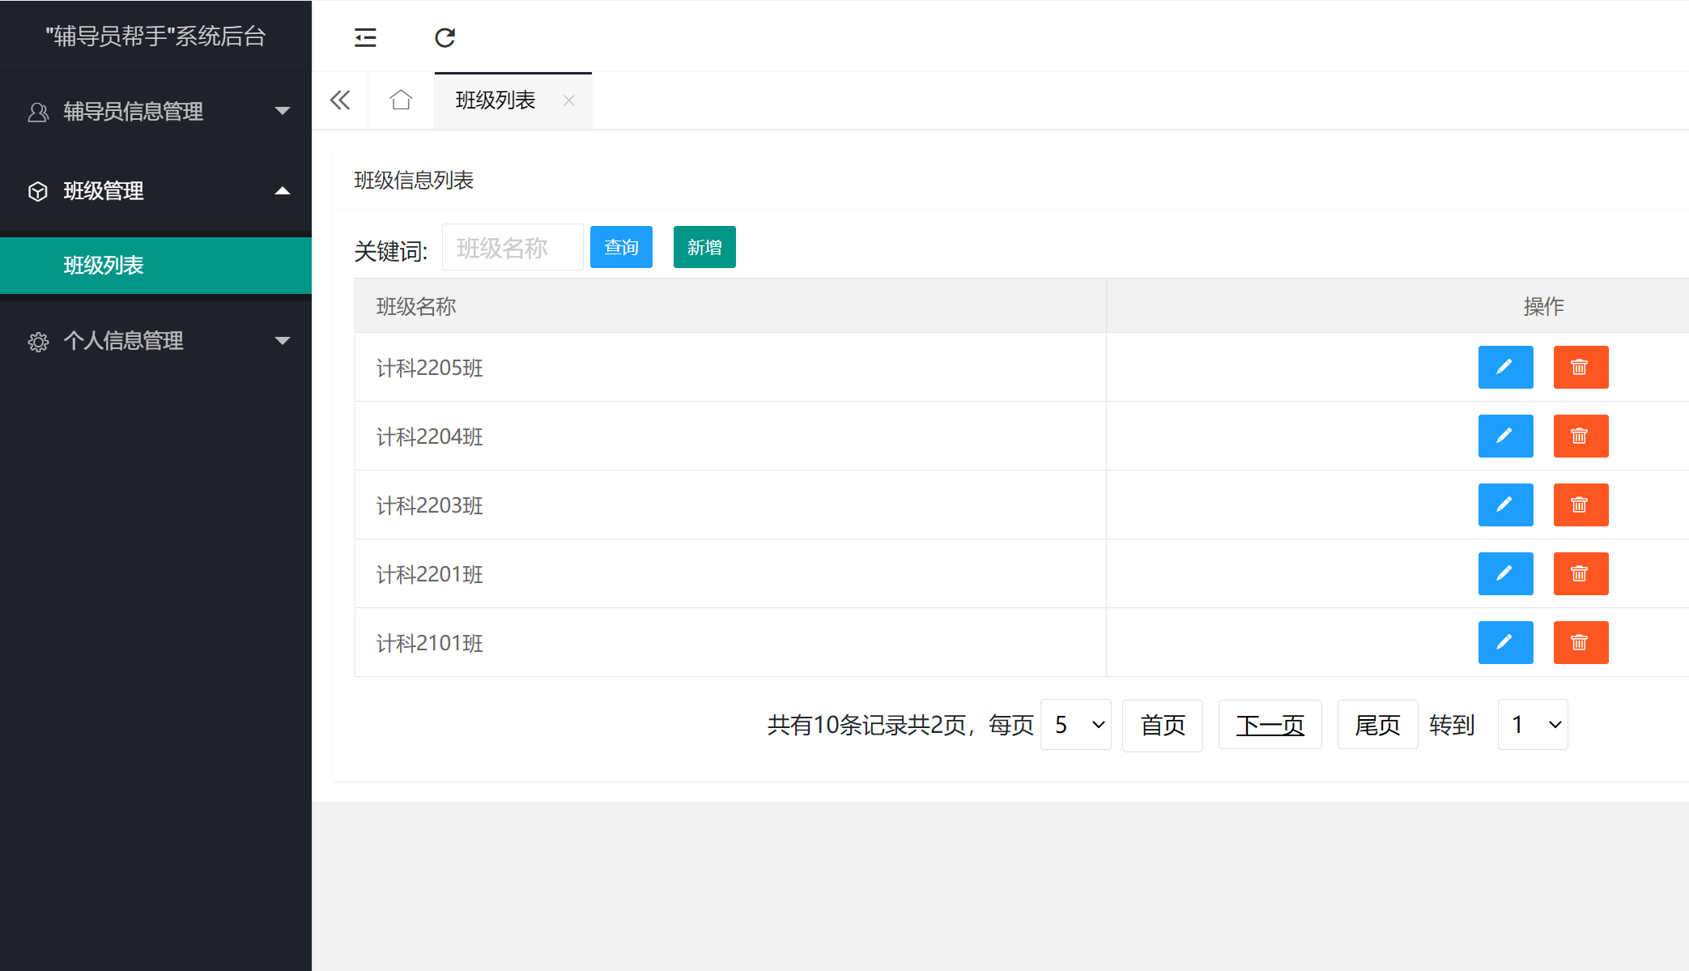Open the 转到 page number dropdown
This screenshot has width=1689, height=971.
pos(1532,724)
